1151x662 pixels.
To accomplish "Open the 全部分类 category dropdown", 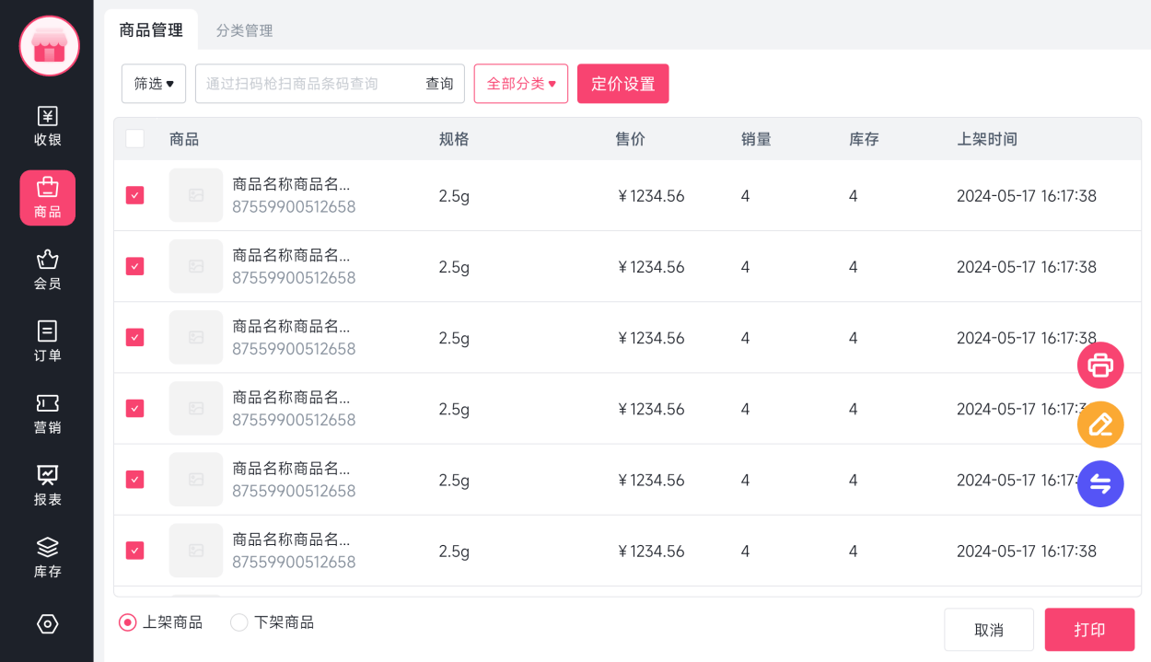I will 520,83.
